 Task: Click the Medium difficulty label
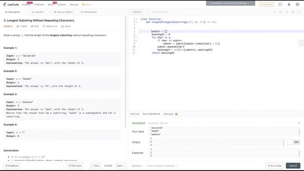coord(8,26)
